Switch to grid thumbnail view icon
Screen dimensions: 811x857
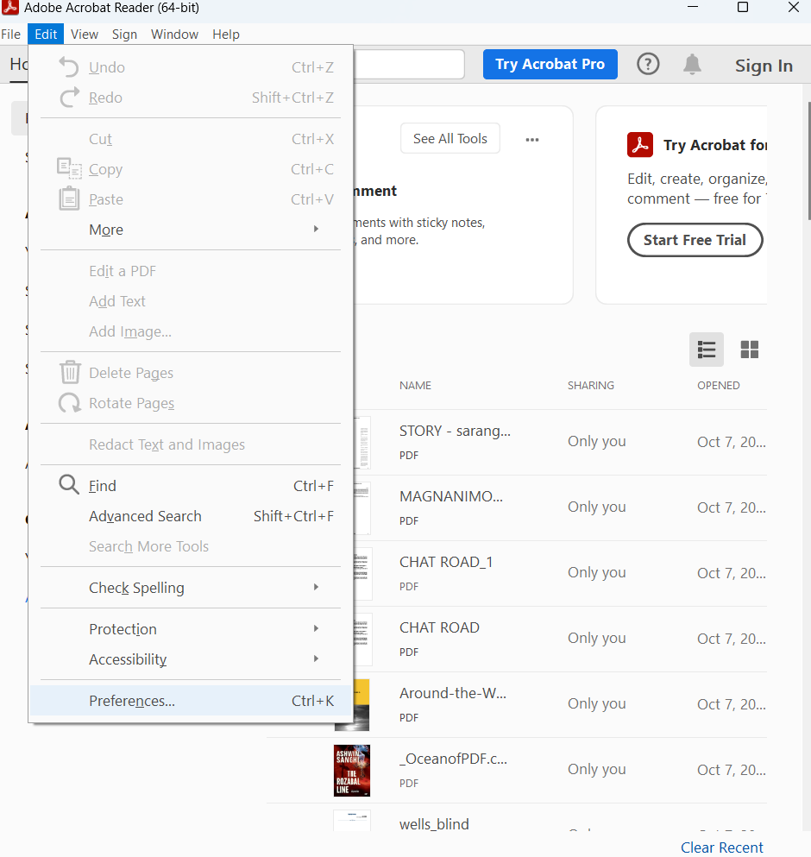pyautogui.click(x=749, y=350)
